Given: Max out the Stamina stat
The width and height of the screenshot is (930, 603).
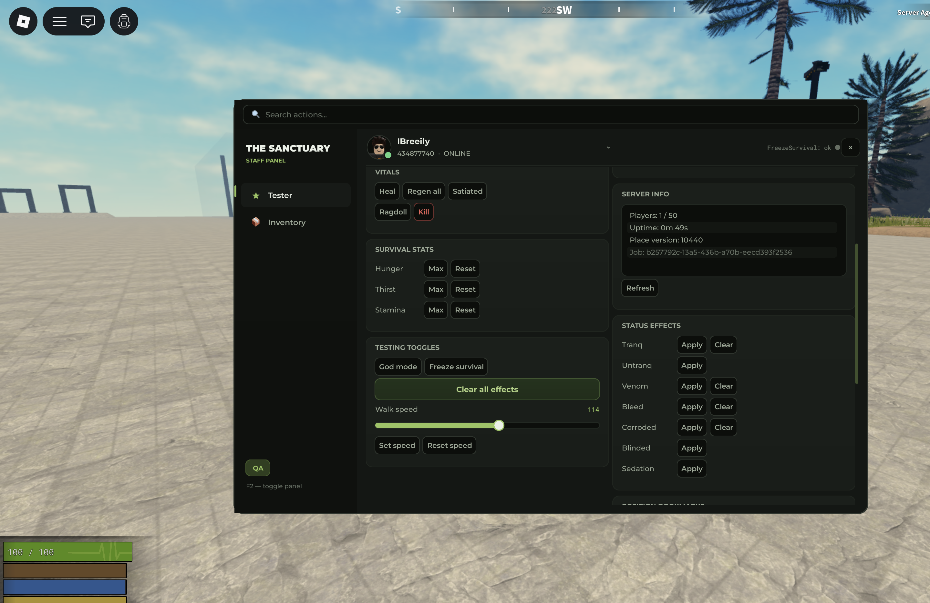Looking at the screenshot, I should 436,310.
